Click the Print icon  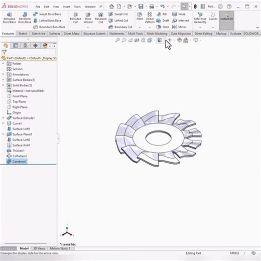coord(152,7)
